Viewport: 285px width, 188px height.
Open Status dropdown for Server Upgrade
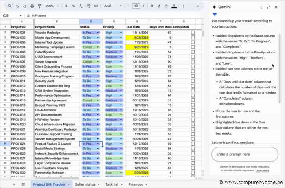click(x=98, y=62)
